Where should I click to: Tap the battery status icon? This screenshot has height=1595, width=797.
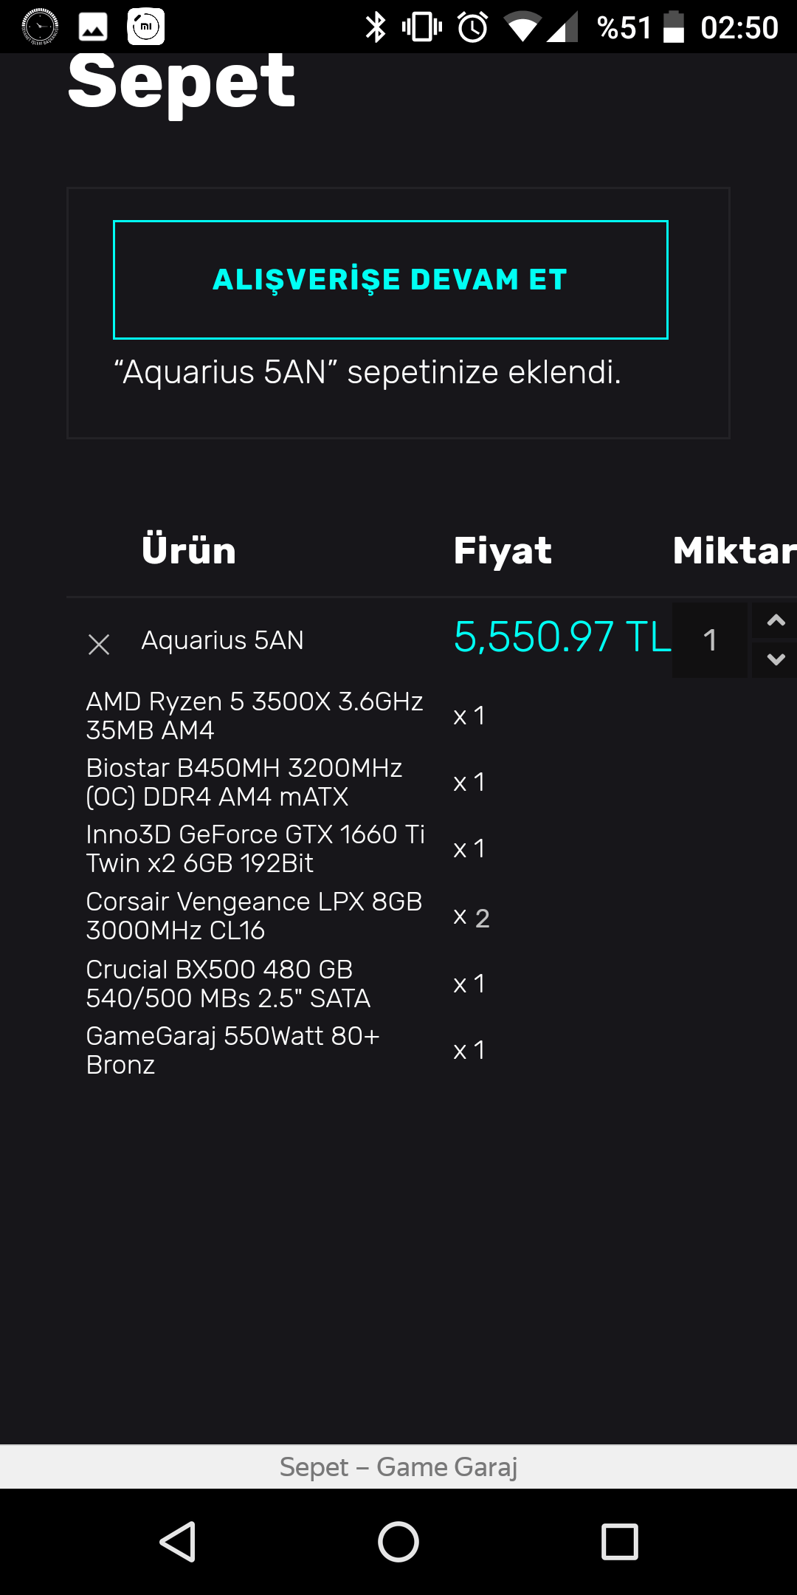(x=673, y=27)
